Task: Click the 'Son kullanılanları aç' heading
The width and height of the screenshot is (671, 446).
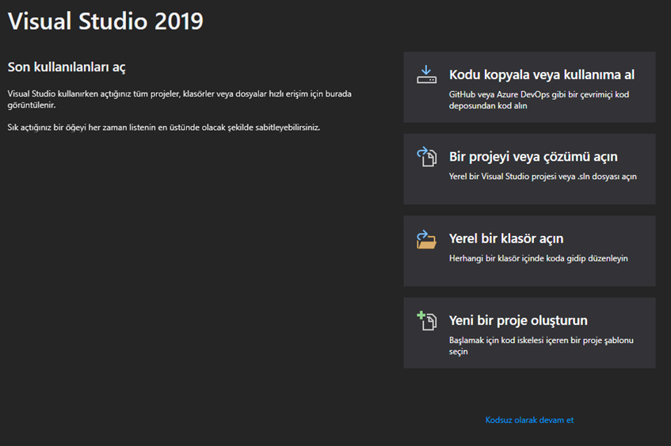Action: [x=67, y=67]
